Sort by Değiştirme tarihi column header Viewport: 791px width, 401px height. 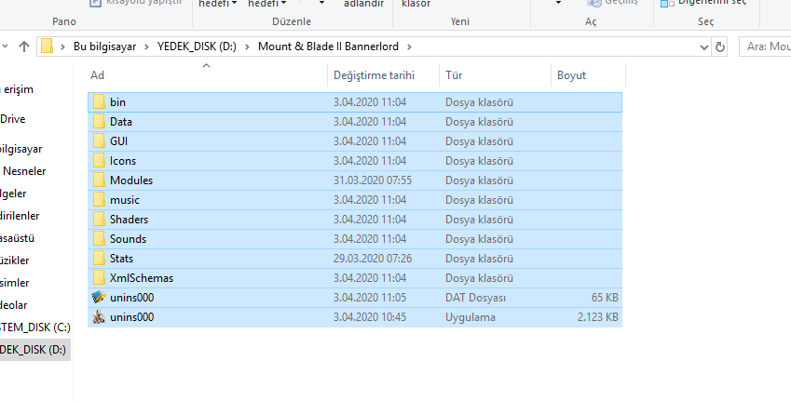click(x=384, y=75)
